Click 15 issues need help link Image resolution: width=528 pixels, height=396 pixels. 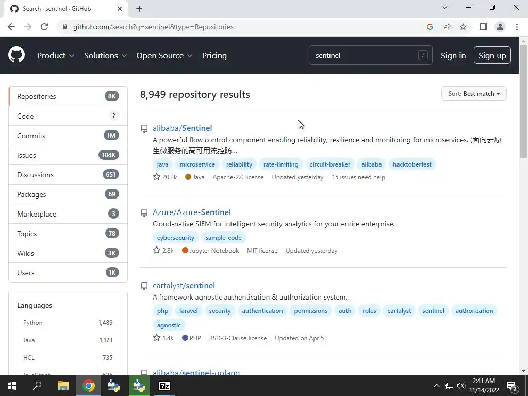point(358,177)
